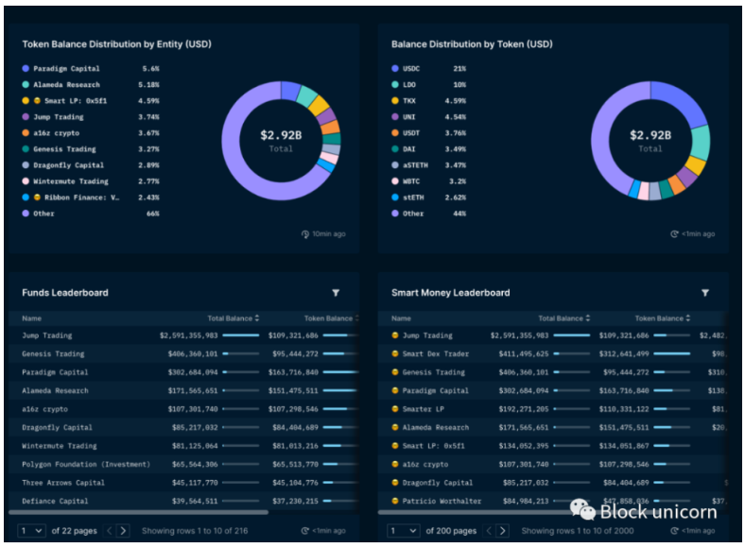
Task: Go to next page in Smart Money Leaderboard
Action: click(x=502, y=530)
